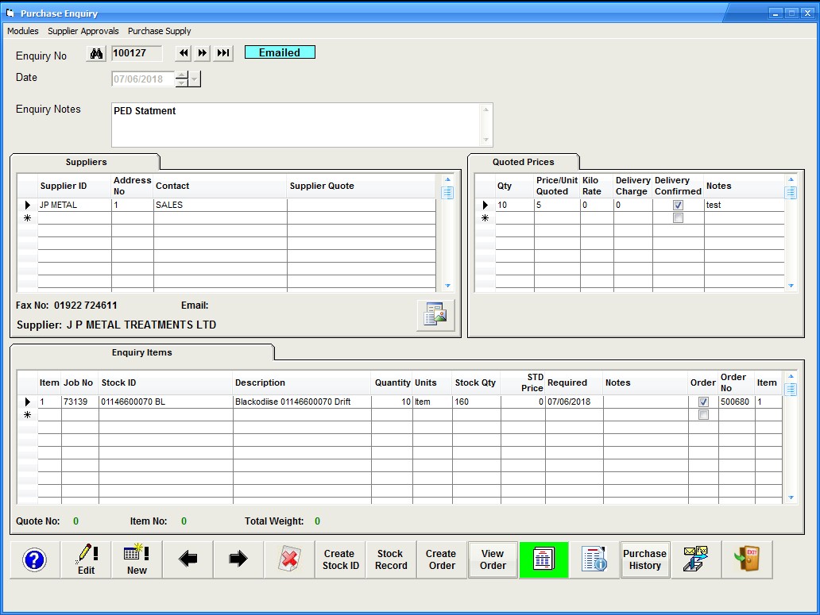This screenshot has height=615, width=820.
Task: Toggle Order checkbox for item 1
Action: pyautogui.click(x=703, y=402)
